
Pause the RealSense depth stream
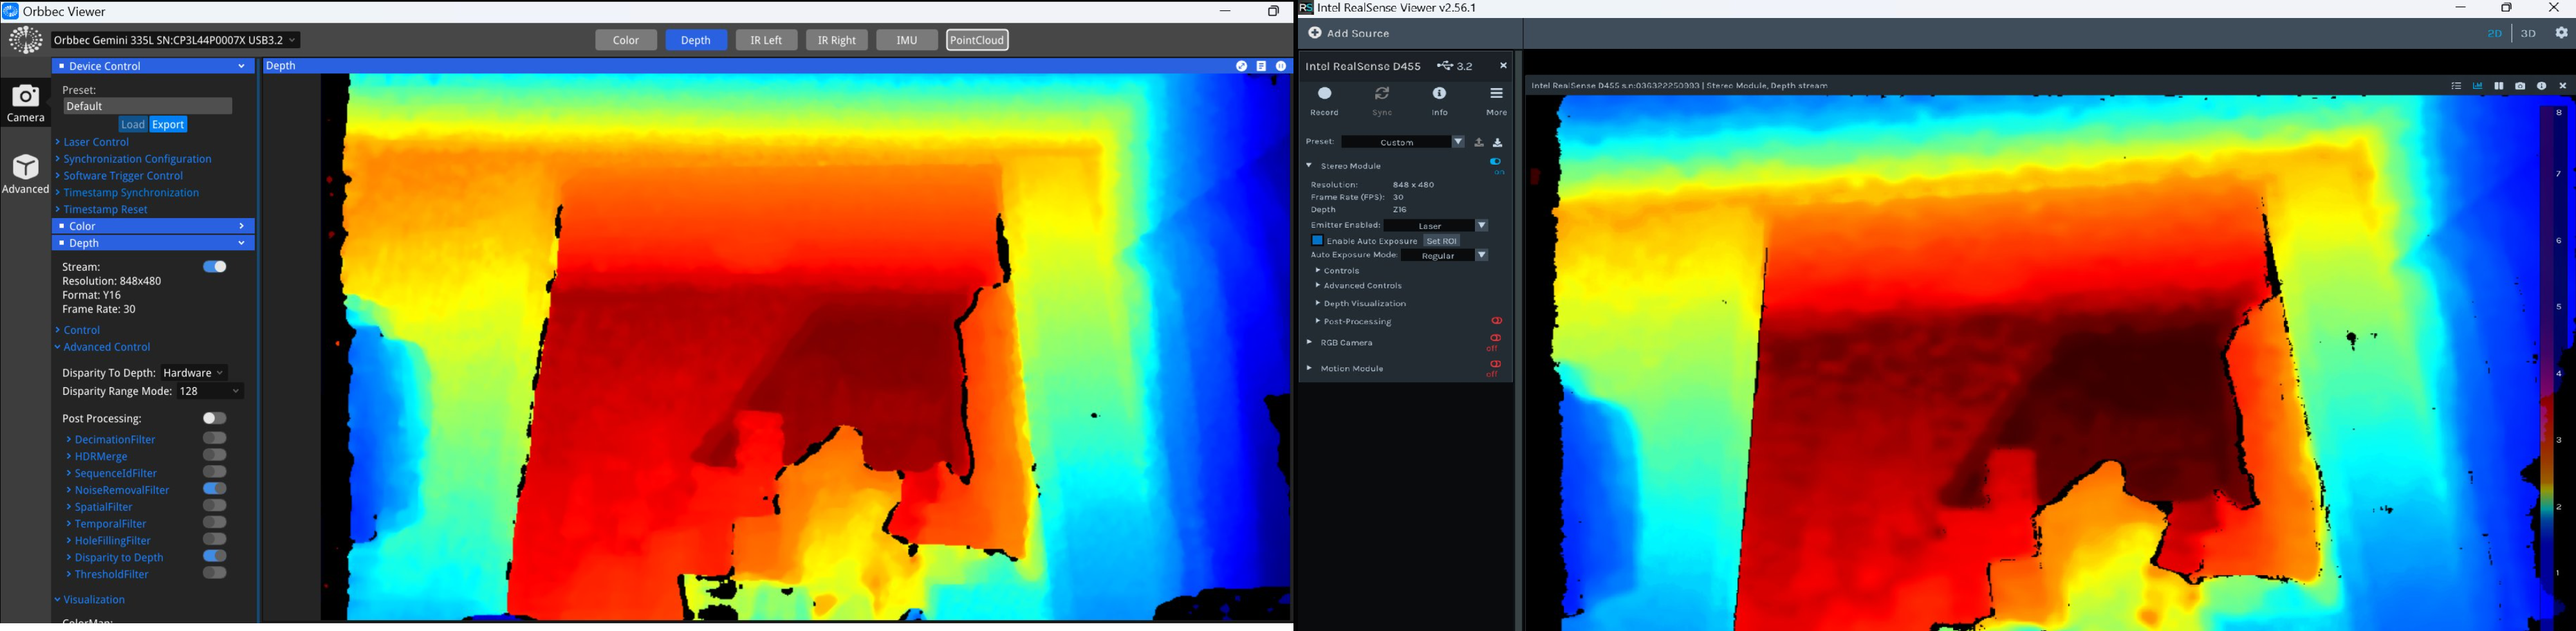(2498, 86)
